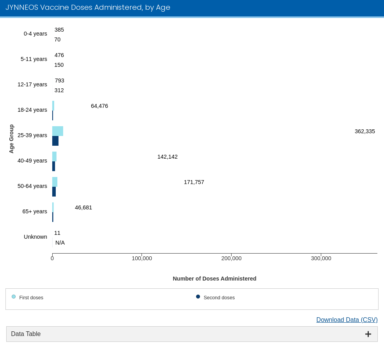This screenshot has width=384, height=345.
Task: Click the JYNNEOS Vaccine Doses Administered title
Action: [x=88, y=7]
